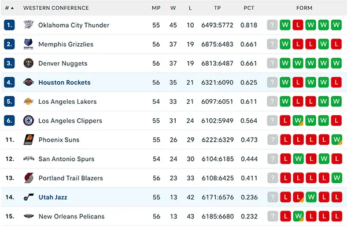Click the TP column header
The width and height of the screenshot is (347, 226).
[x=217, y=8]
